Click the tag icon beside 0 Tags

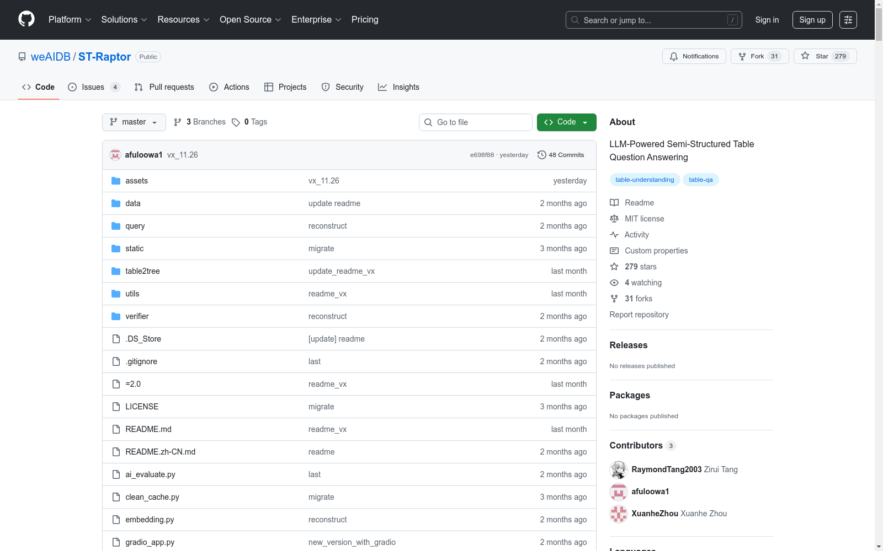coord(236,122)
